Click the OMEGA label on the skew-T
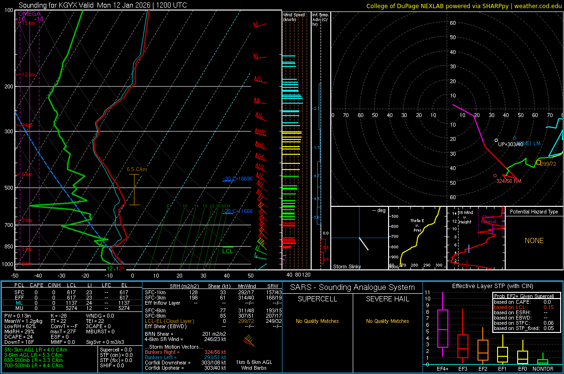The height and width of the screenshot is (374, 564). click(30, 14)
